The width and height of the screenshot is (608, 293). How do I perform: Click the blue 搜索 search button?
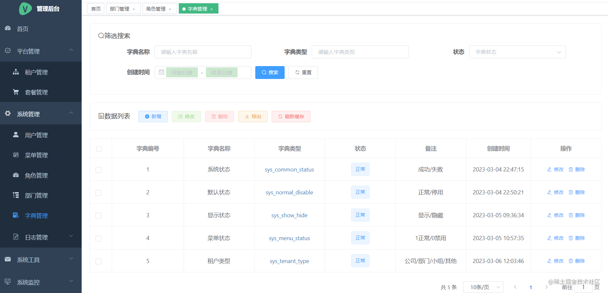click(270, 73)
